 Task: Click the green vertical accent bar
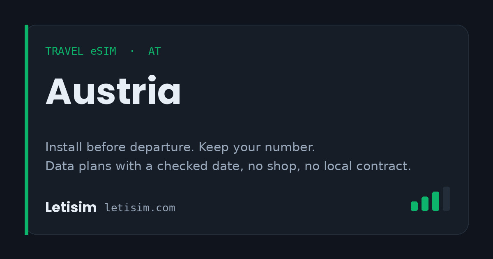coord(26,129)
